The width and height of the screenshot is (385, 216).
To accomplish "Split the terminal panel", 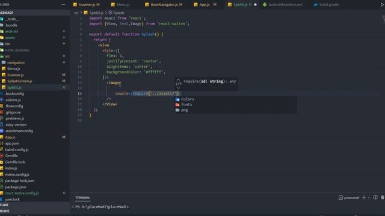I will (x=375, y=197).
